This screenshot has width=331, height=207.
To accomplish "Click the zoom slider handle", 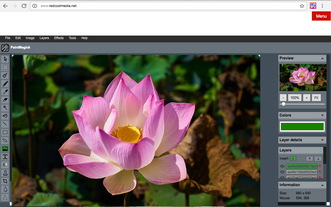I will (283, 104).
